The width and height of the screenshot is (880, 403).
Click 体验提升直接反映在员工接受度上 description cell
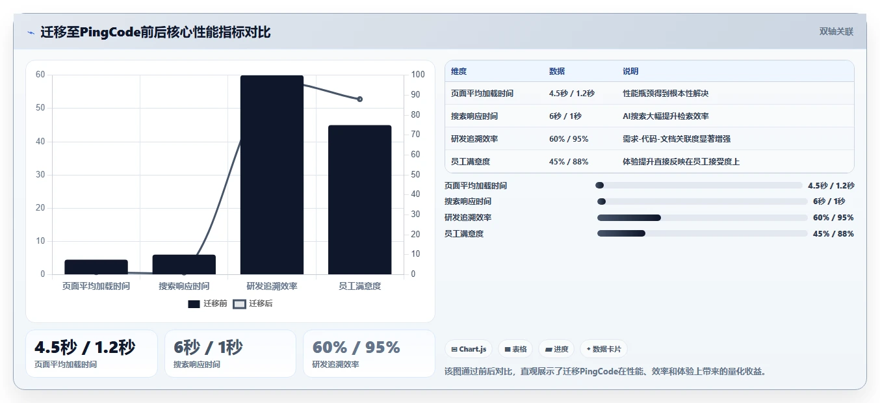click(681, 162)
